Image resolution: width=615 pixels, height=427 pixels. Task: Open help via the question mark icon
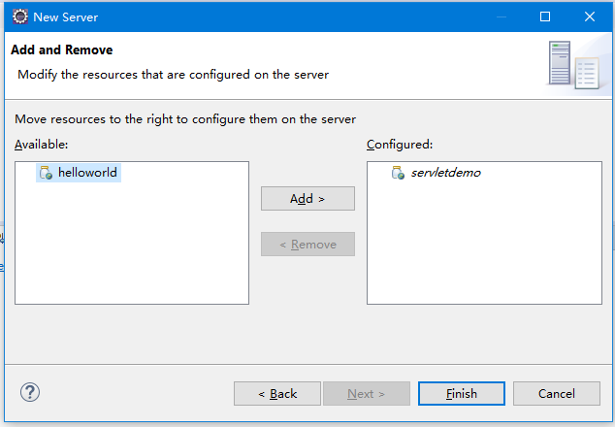[x=30, y=392]
